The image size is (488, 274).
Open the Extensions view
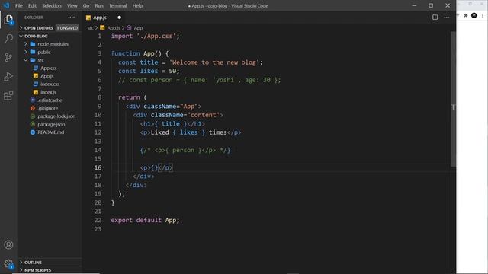(x=8, y=96)
